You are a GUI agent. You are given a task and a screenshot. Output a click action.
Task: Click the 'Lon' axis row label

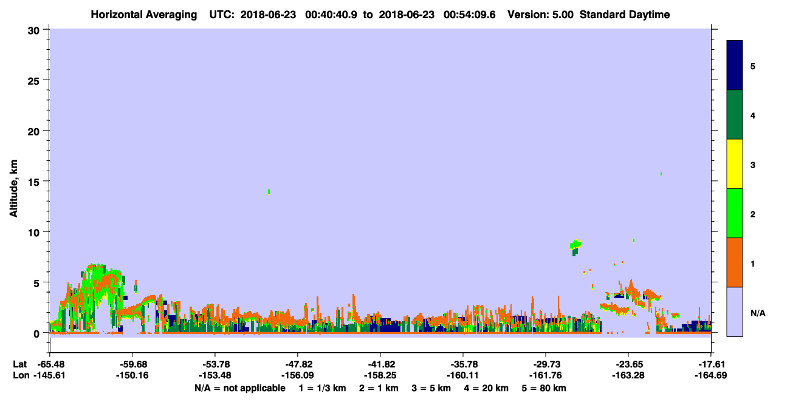tap(21, 375)
